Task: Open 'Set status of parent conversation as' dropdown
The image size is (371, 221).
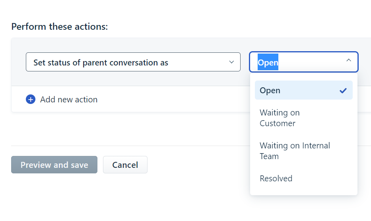Action: 133,62
